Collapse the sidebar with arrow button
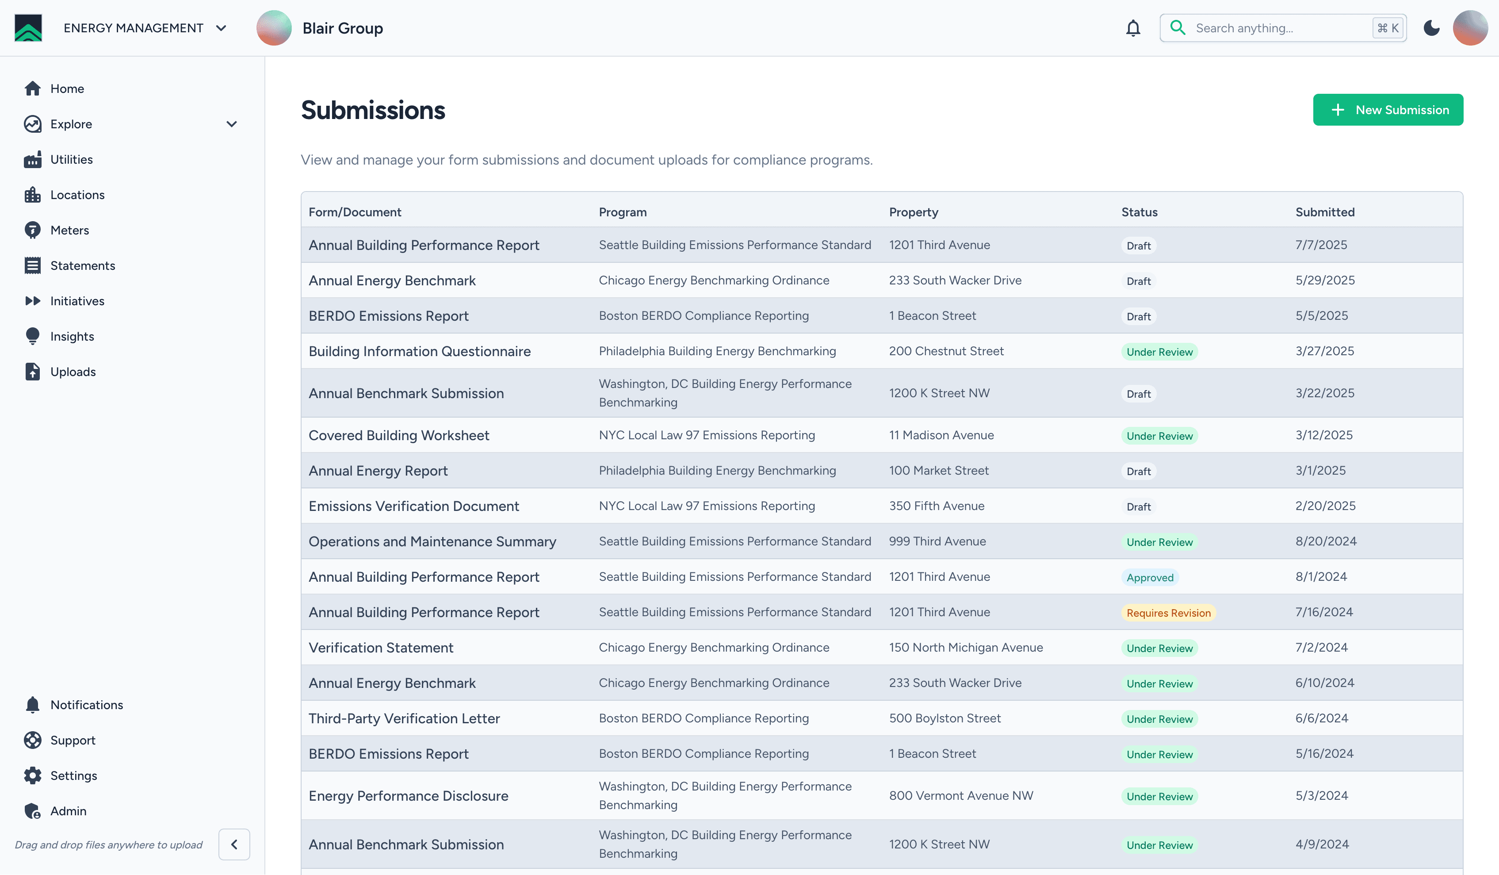1499x875 pixels. point(234,844)
